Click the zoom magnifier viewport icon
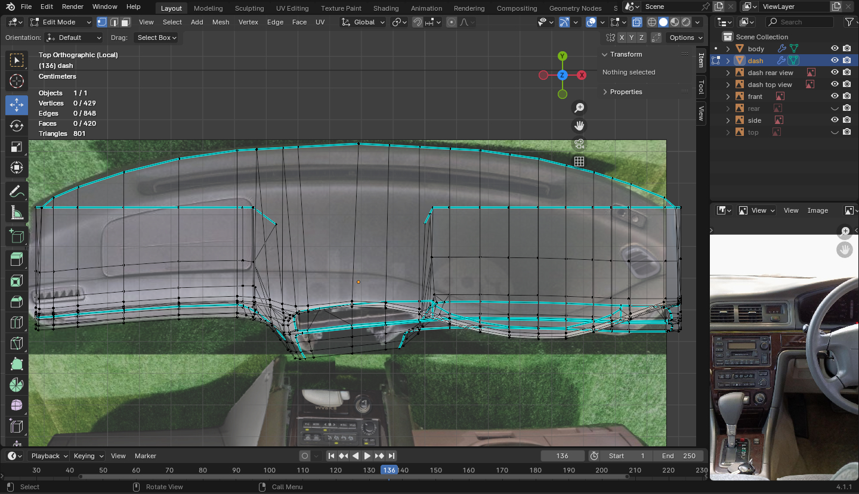Screen dimensions: 859x494 (579, 108)
